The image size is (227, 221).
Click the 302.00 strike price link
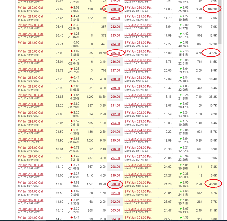[115, 201]
